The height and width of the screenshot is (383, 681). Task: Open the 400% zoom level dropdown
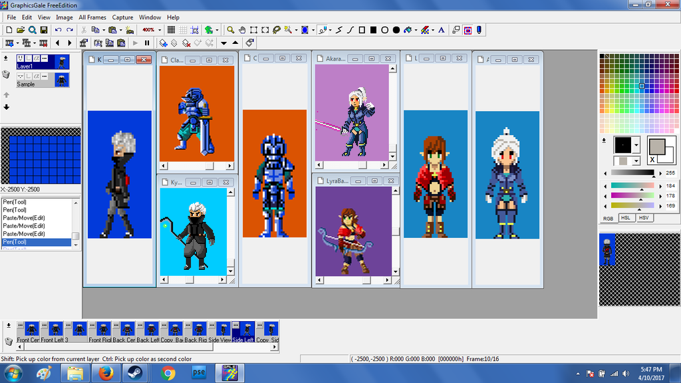(x=159, y=30)
